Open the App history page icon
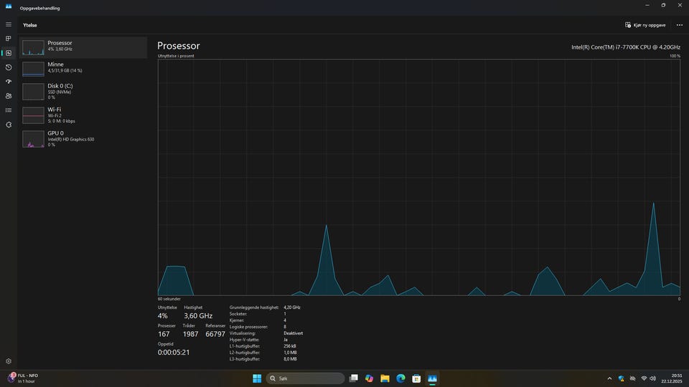Screen dimensions: 689x387 point(9,67)
